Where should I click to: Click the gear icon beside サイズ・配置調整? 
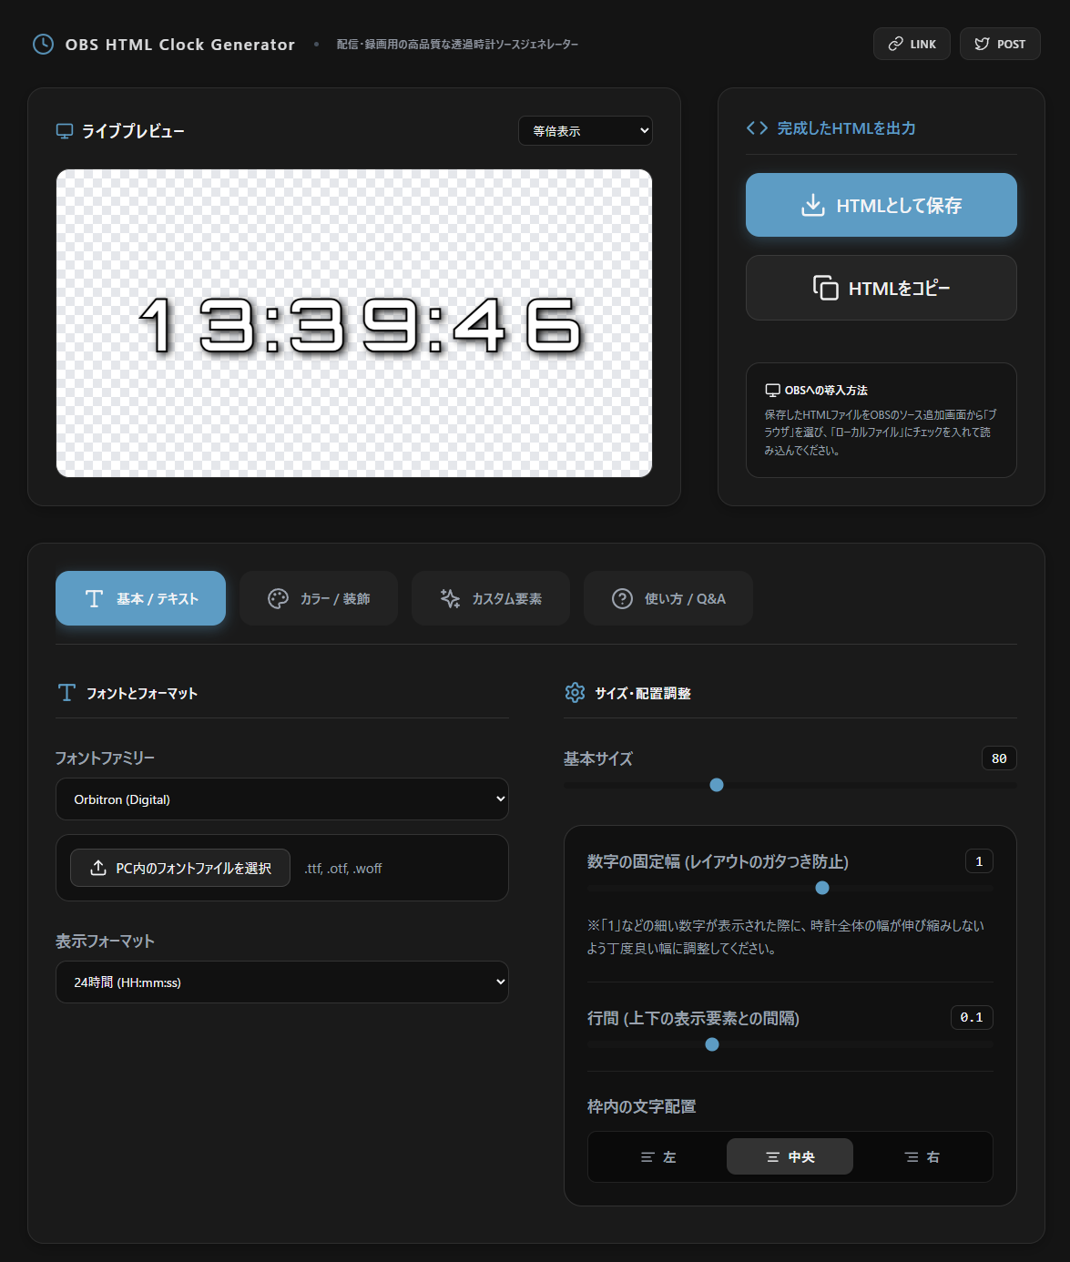[575, 693]
